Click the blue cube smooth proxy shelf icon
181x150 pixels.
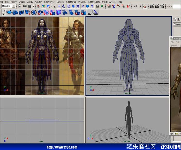point(59,12)
